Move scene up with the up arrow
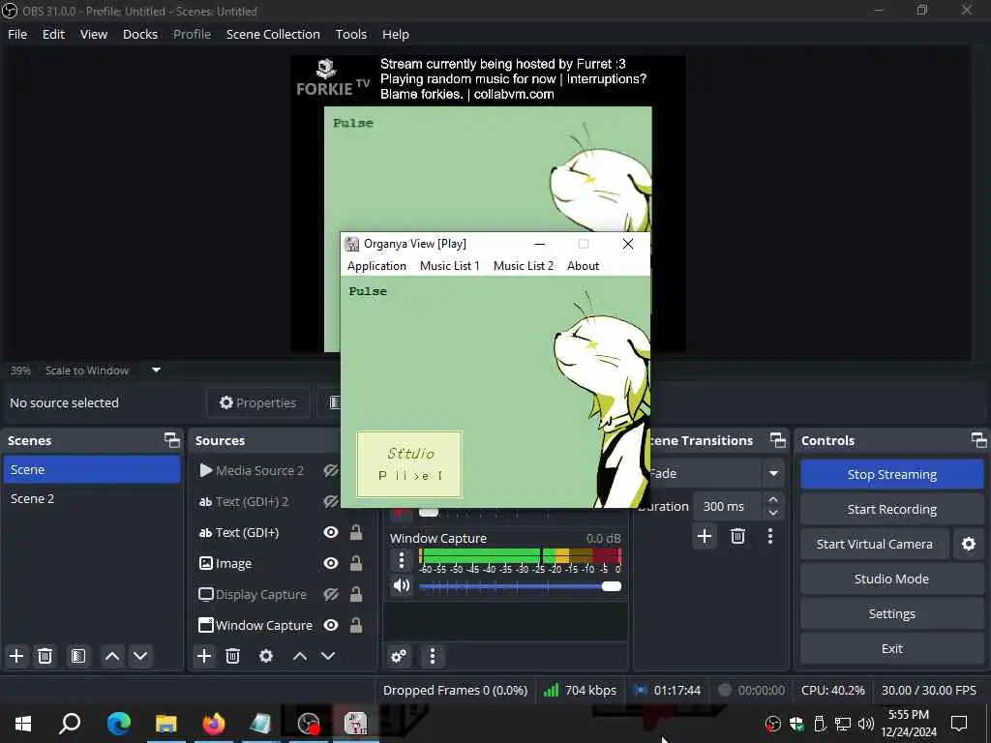Image resolution: width=991 pixels, height=743 pixels. 112,656
